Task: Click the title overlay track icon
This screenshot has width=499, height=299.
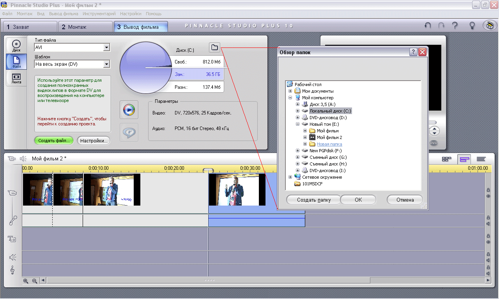Action: pyautogui.click(x=12, y=239)
